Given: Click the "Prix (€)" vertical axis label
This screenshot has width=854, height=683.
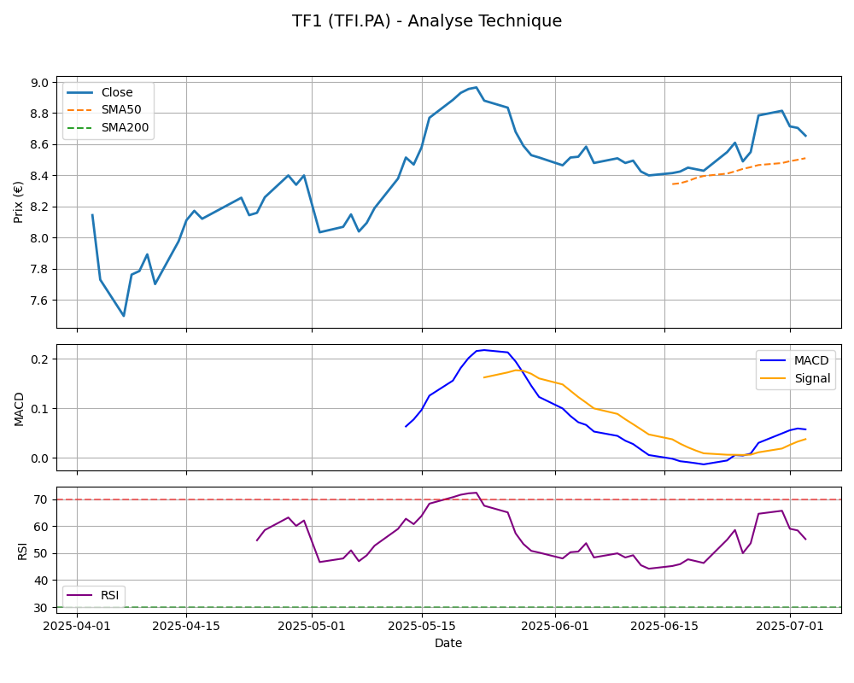Looking at the screenshot, I should 19,202.
